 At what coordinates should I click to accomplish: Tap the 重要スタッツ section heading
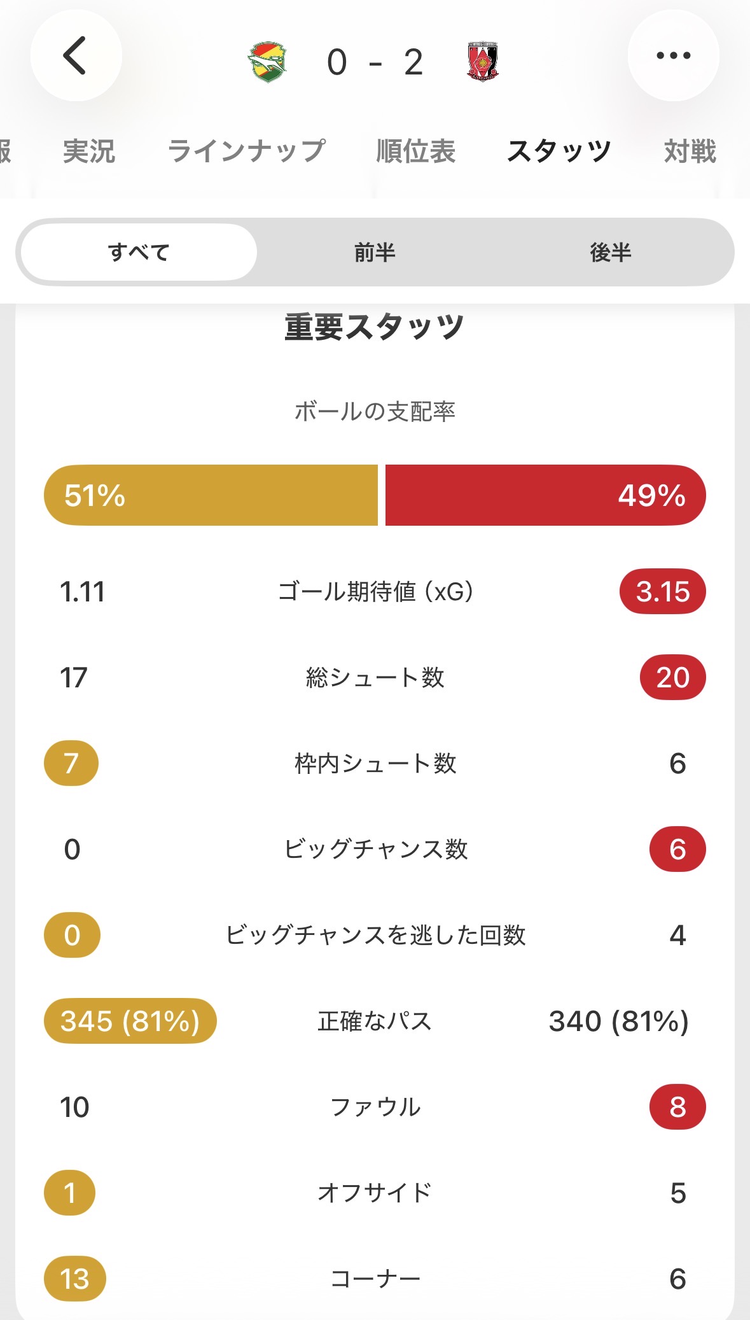[375, 327]
